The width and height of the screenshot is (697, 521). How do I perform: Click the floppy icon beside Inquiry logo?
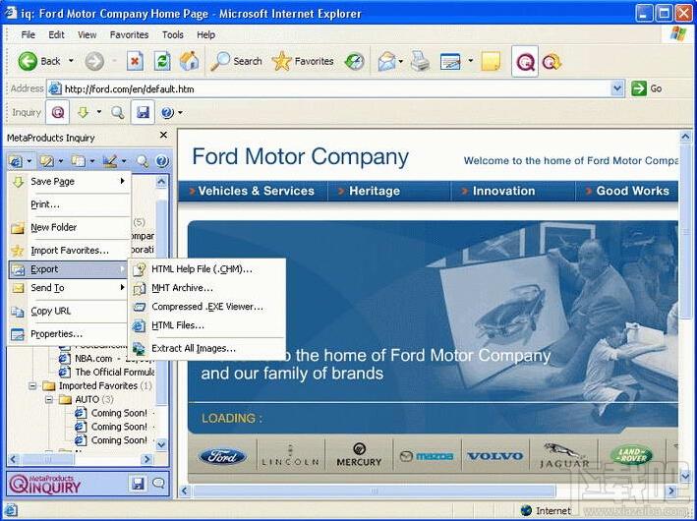138,483
